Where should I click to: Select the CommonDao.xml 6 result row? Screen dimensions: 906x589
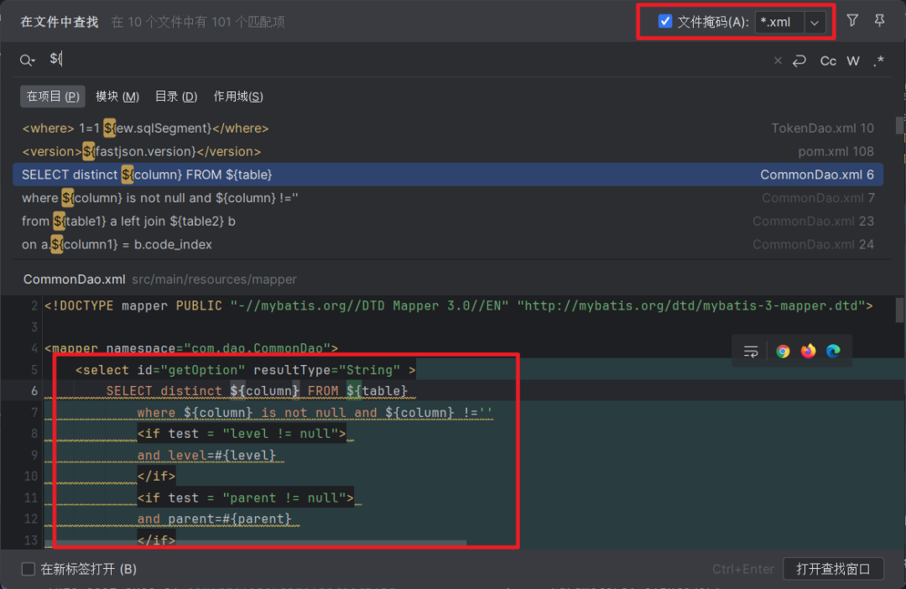pos(448,175)
